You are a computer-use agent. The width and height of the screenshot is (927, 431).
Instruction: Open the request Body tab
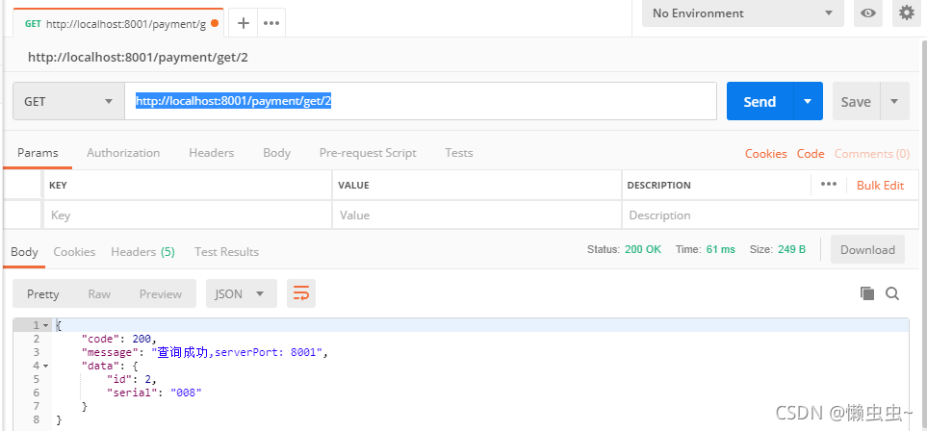[x=276, y=153]
